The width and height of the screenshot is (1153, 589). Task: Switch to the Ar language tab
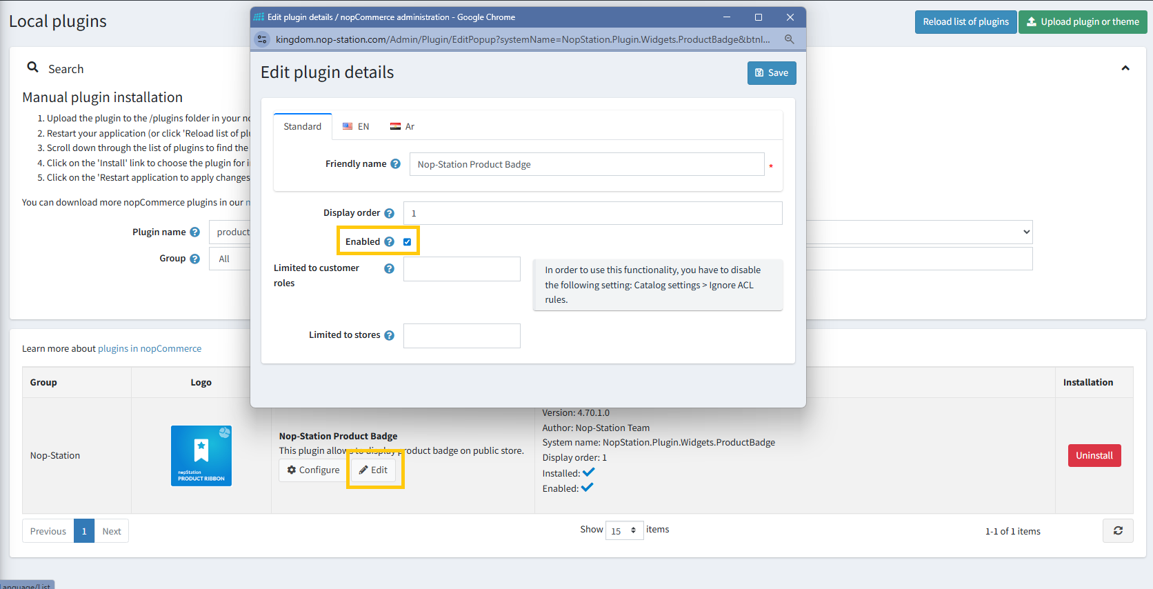tap(402, 126)
